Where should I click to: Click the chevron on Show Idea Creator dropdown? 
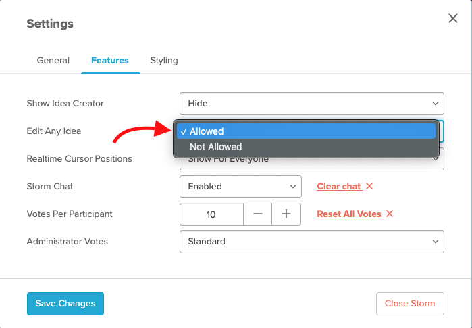(x=436, y=104)
